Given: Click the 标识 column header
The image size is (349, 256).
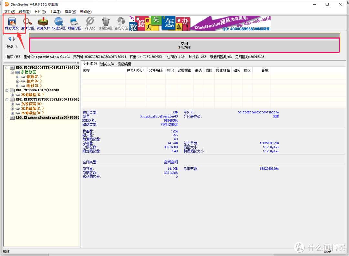Looking at the screenshot, I should pos(170,70).
